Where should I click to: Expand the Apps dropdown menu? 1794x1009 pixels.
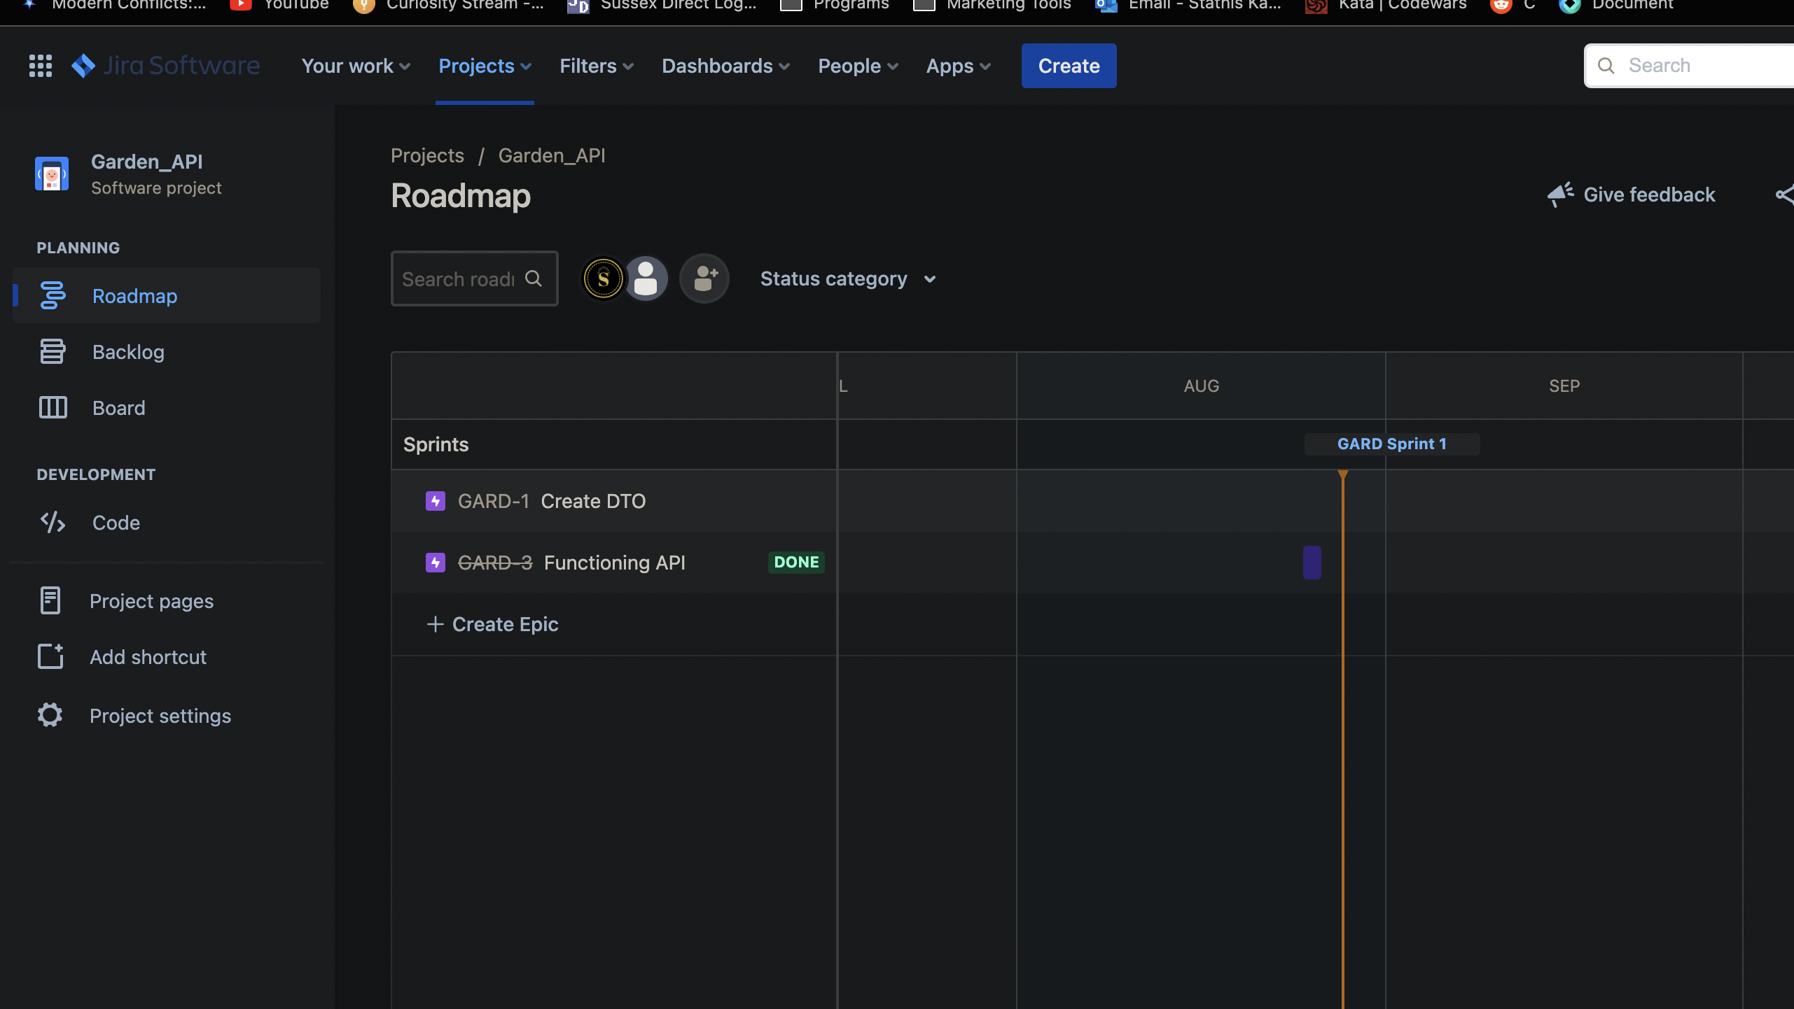[x=958, y=66]
